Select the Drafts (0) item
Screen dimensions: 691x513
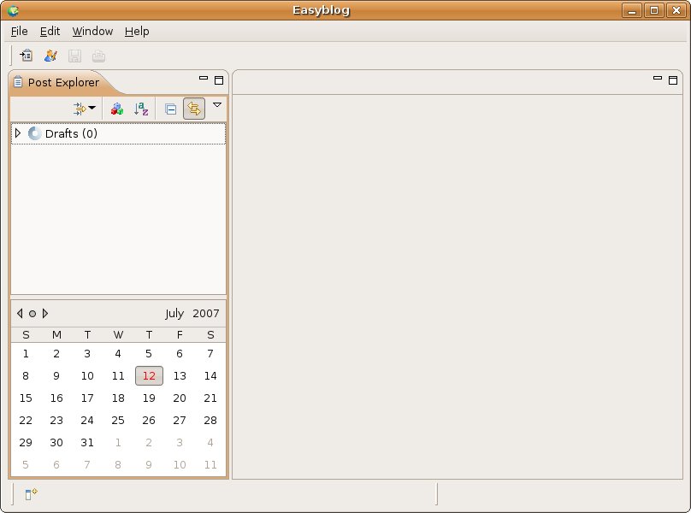pyautogui.click(x=118, y=133)
